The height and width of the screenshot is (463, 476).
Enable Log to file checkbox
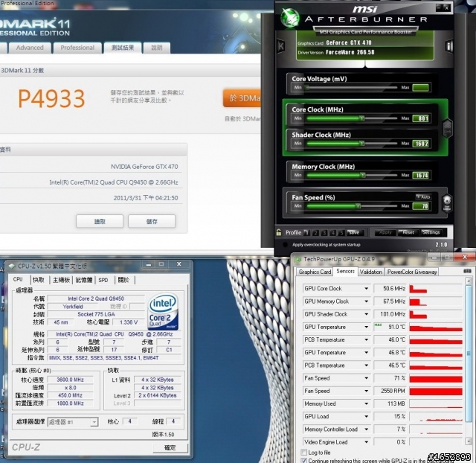303,452
